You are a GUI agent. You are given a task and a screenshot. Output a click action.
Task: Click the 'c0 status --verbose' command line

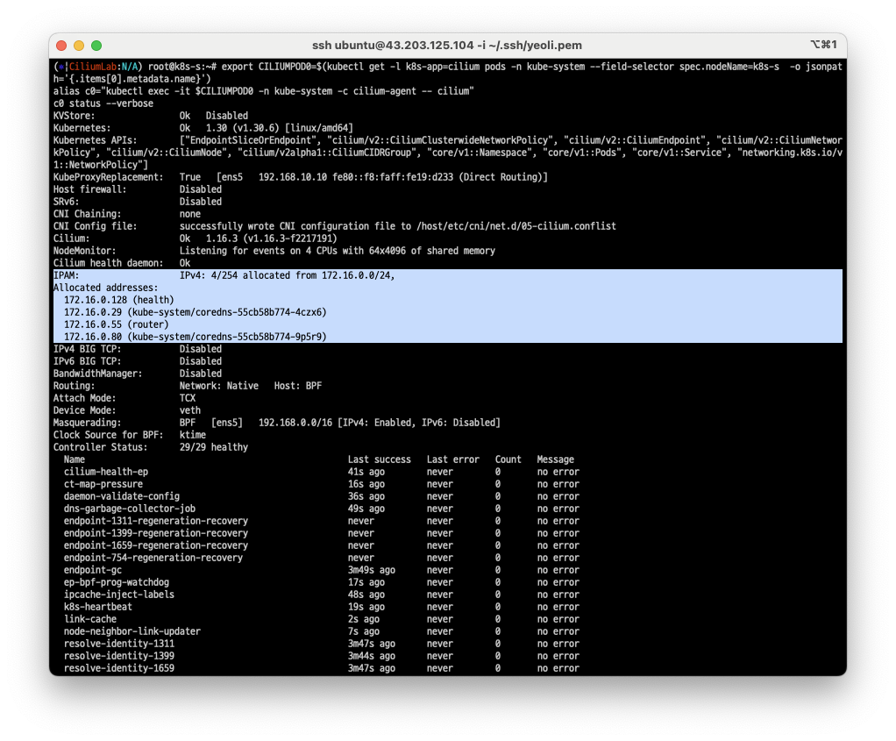tap(103, 103)
